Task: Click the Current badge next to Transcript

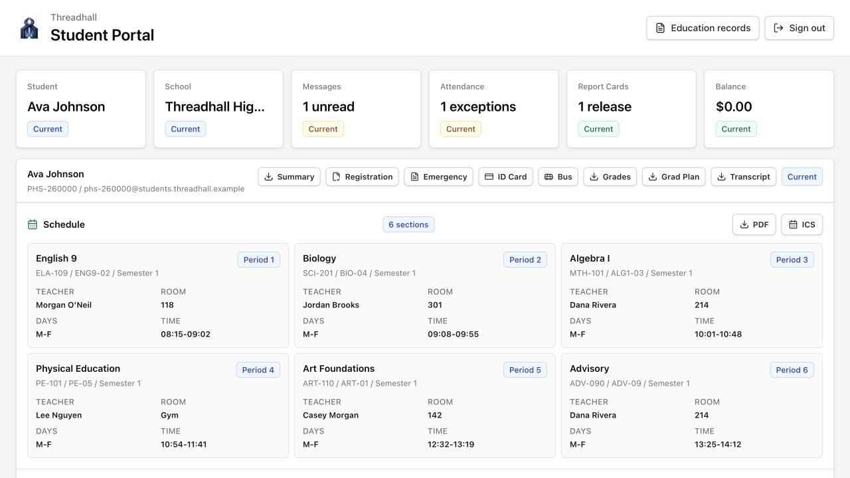Action: [x=802, y=177]
